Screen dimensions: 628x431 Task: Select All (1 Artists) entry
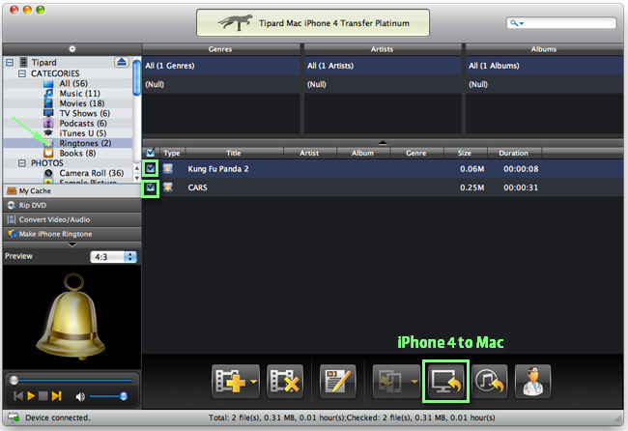[x=383, y=66]
